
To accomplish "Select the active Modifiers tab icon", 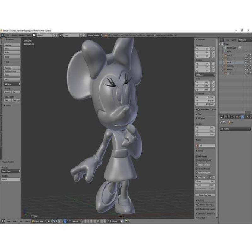I will click(x=243, y=117).
